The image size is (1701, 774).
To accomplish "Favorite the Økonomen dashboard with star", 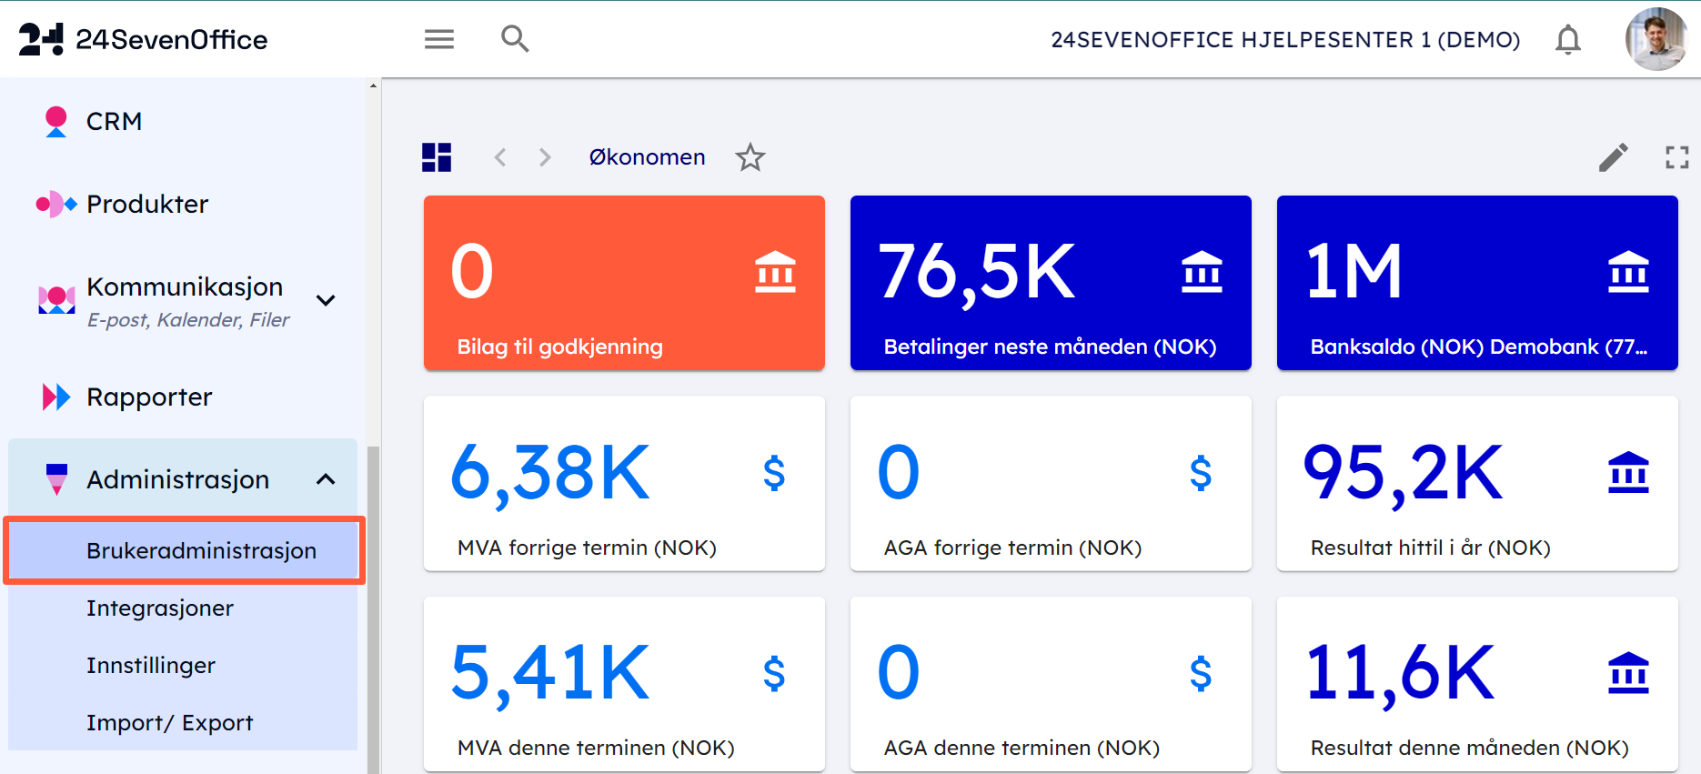I will [x=750, y=157].
